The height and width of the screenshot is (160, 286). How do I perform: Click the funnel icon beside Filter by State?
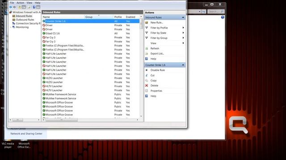coord(147,33)
